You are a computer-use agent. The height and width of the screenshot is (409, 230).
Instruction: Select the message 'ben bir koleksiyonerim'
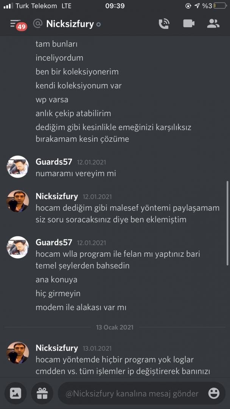coord(77,72)
